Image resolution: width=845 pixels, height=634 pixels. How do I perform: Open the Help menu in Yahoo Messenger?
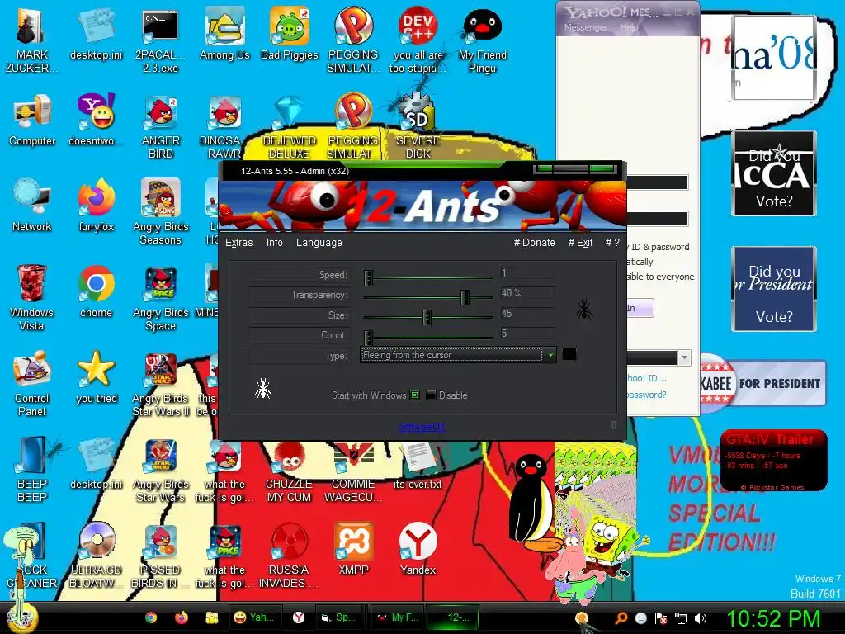coord(629,27)
